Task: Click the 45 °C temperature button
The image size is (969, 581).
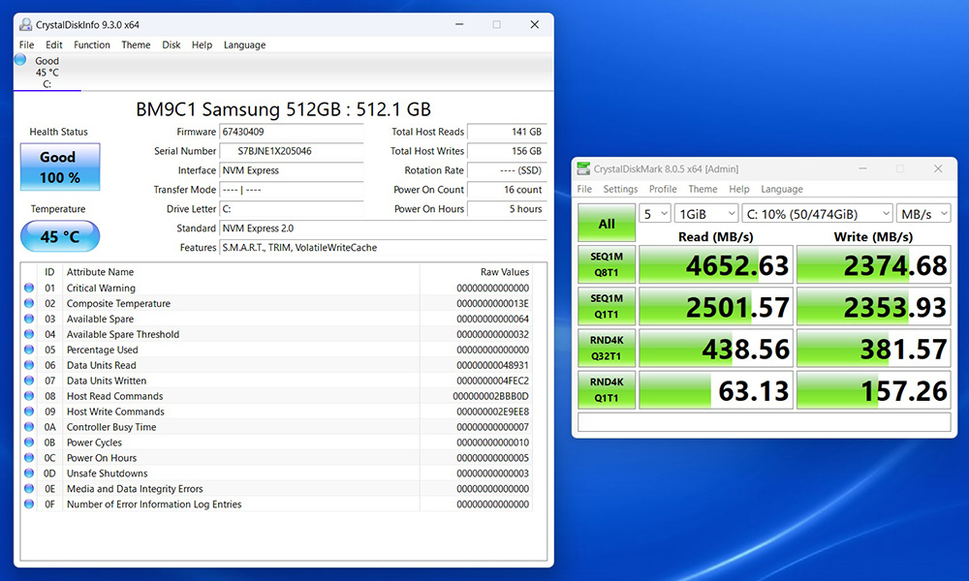Action: pyautogui.click(x=60, y=236)
